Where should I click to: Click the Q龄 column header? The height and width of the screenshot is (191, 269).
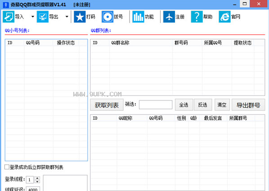pos(194,118)
